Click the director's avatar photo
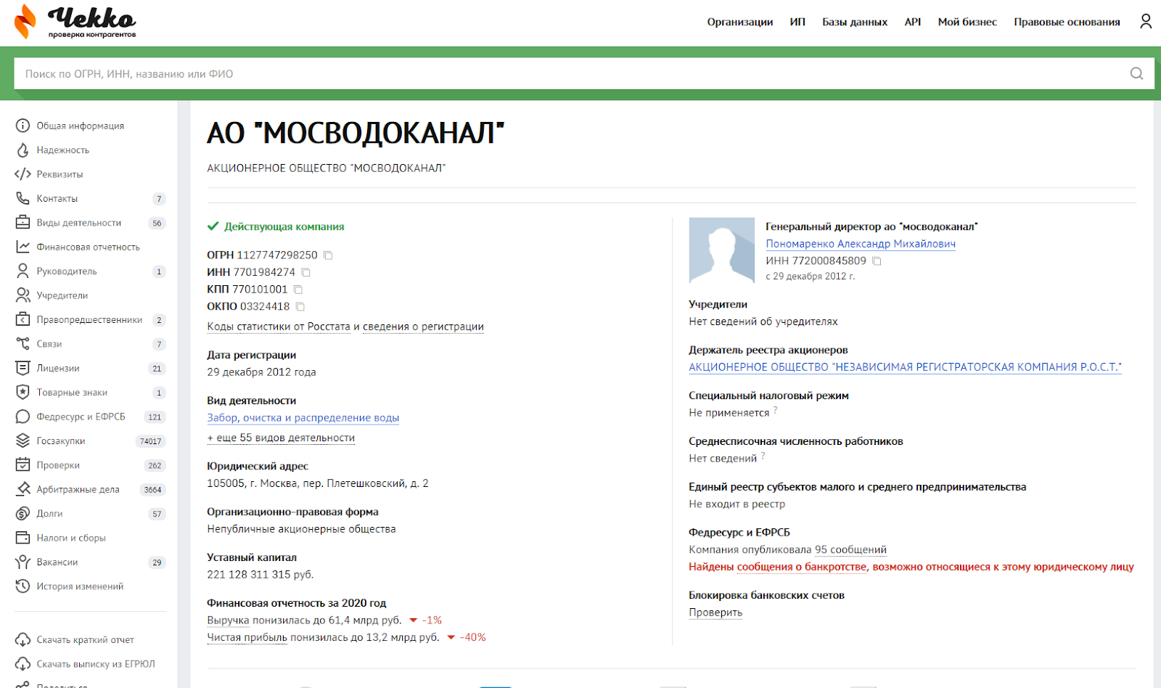Image resolution: width=1161 pixels, height=688 pixels. tap(721, 250)
